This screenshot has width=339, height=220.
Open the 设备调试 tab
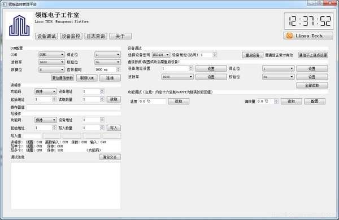(46, 36)
